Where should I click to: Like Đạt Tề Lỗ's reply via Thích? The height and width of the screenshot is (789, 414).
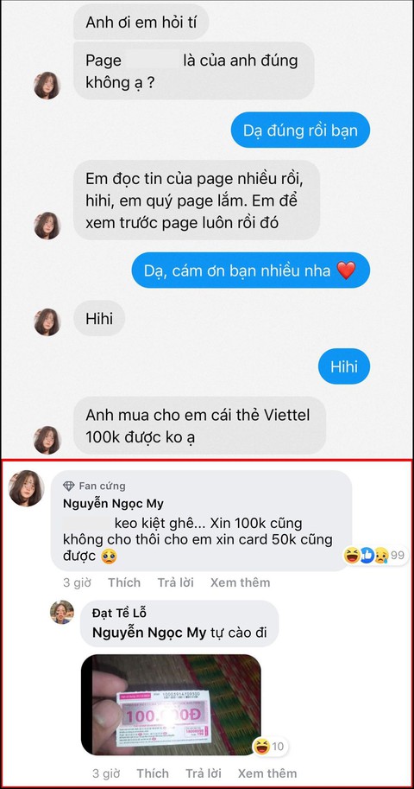[x=153, y=773]
